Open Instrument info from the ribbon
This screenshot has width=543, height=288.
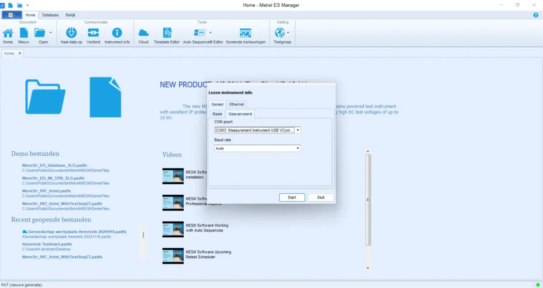point(117,33)
